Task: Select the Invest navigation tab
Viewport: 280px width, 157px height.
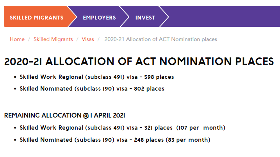Action: (x=145, y=18)
